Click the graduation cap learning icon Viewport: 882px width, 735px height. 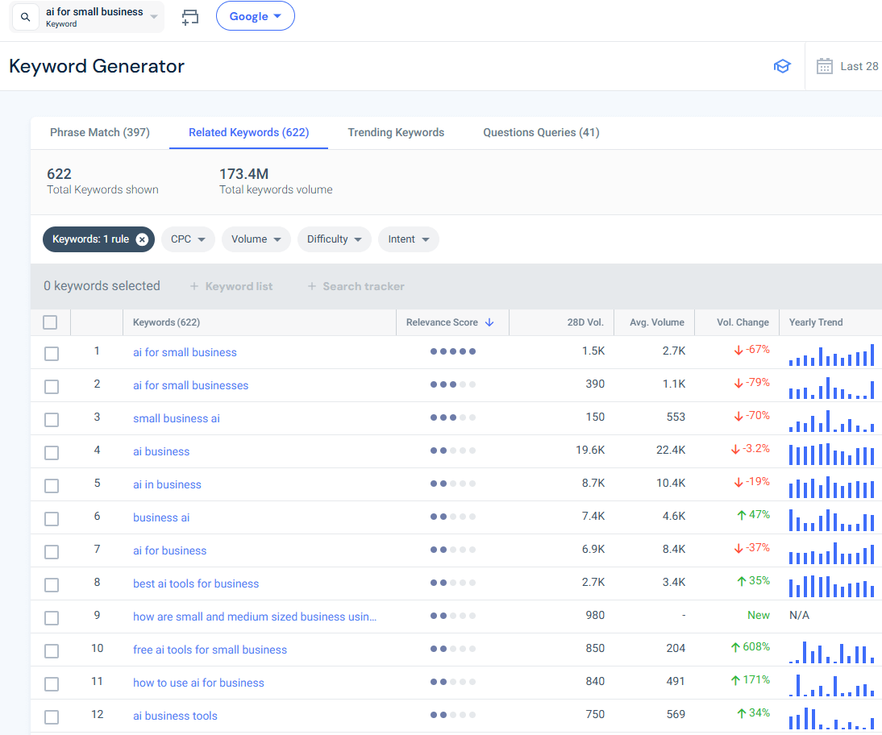pos(782,66)
